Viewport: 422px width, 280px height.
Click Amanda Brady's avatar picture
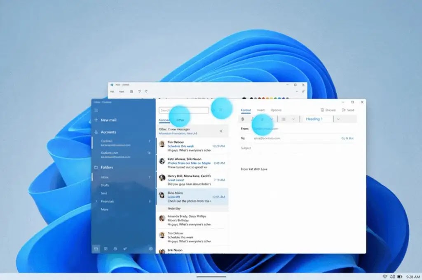pyautogui.click(x=162, y=218)
